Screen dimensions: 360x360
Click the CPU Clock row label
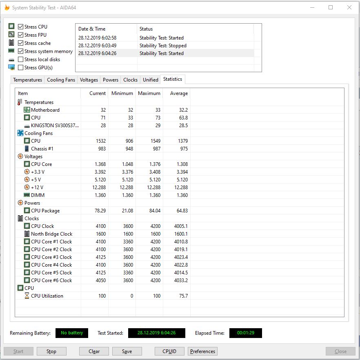click(42, 226)
